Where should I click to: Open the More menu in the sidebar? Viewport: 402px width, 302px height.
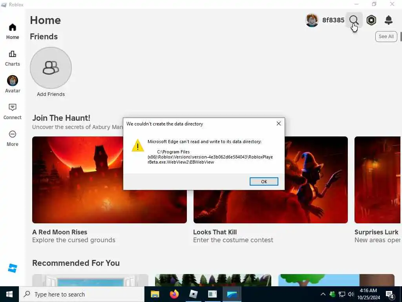point(13,139)
